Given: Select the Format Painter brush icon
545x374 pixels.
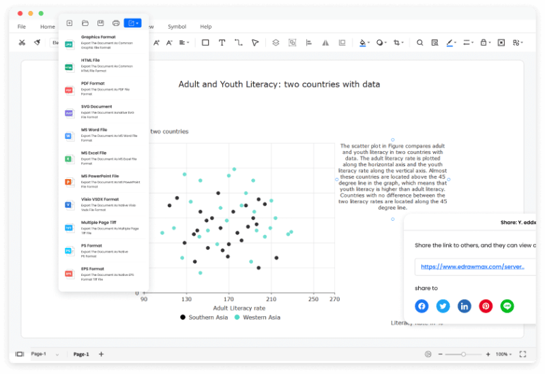Looking at the screenshot, I should click(38, 42).
